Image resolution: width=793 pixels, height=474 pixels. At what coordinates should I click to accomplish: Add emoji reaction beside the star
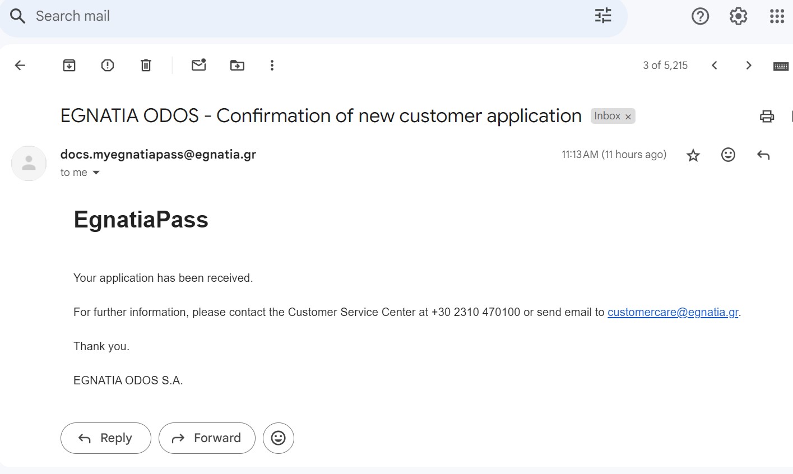point(728,155)
